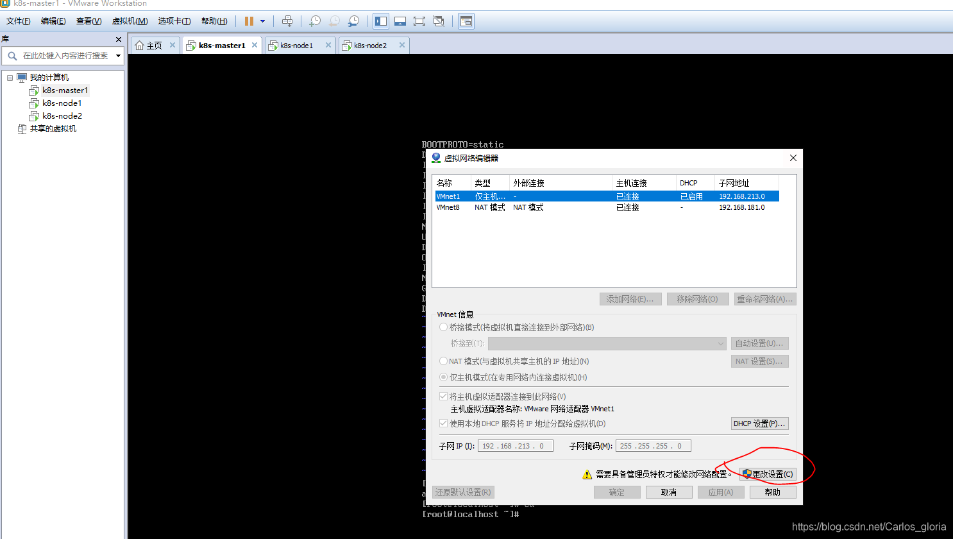The image size is (953, 539).
Task: Take a snapshot of the virtual machine
Action: [314, 21]
